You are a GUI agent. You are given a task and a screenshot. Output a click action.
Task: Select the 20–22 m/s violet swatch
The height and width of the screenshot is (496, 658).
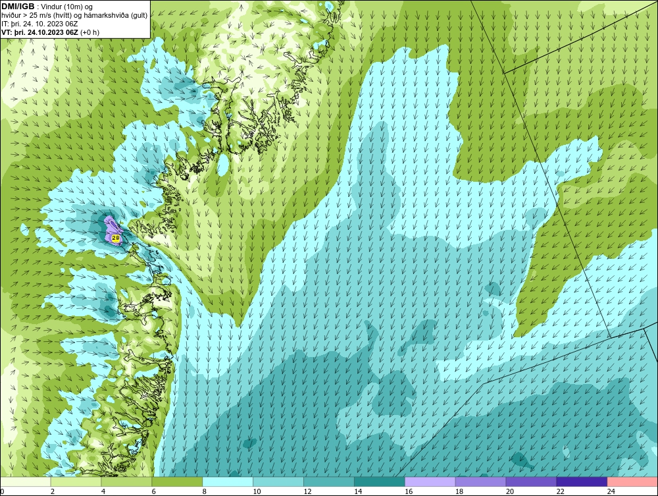point(531,482)
